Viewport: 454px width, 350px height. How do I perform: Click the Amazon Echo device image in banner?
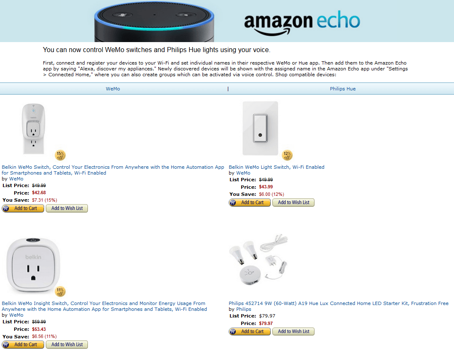tap(154, 22)
